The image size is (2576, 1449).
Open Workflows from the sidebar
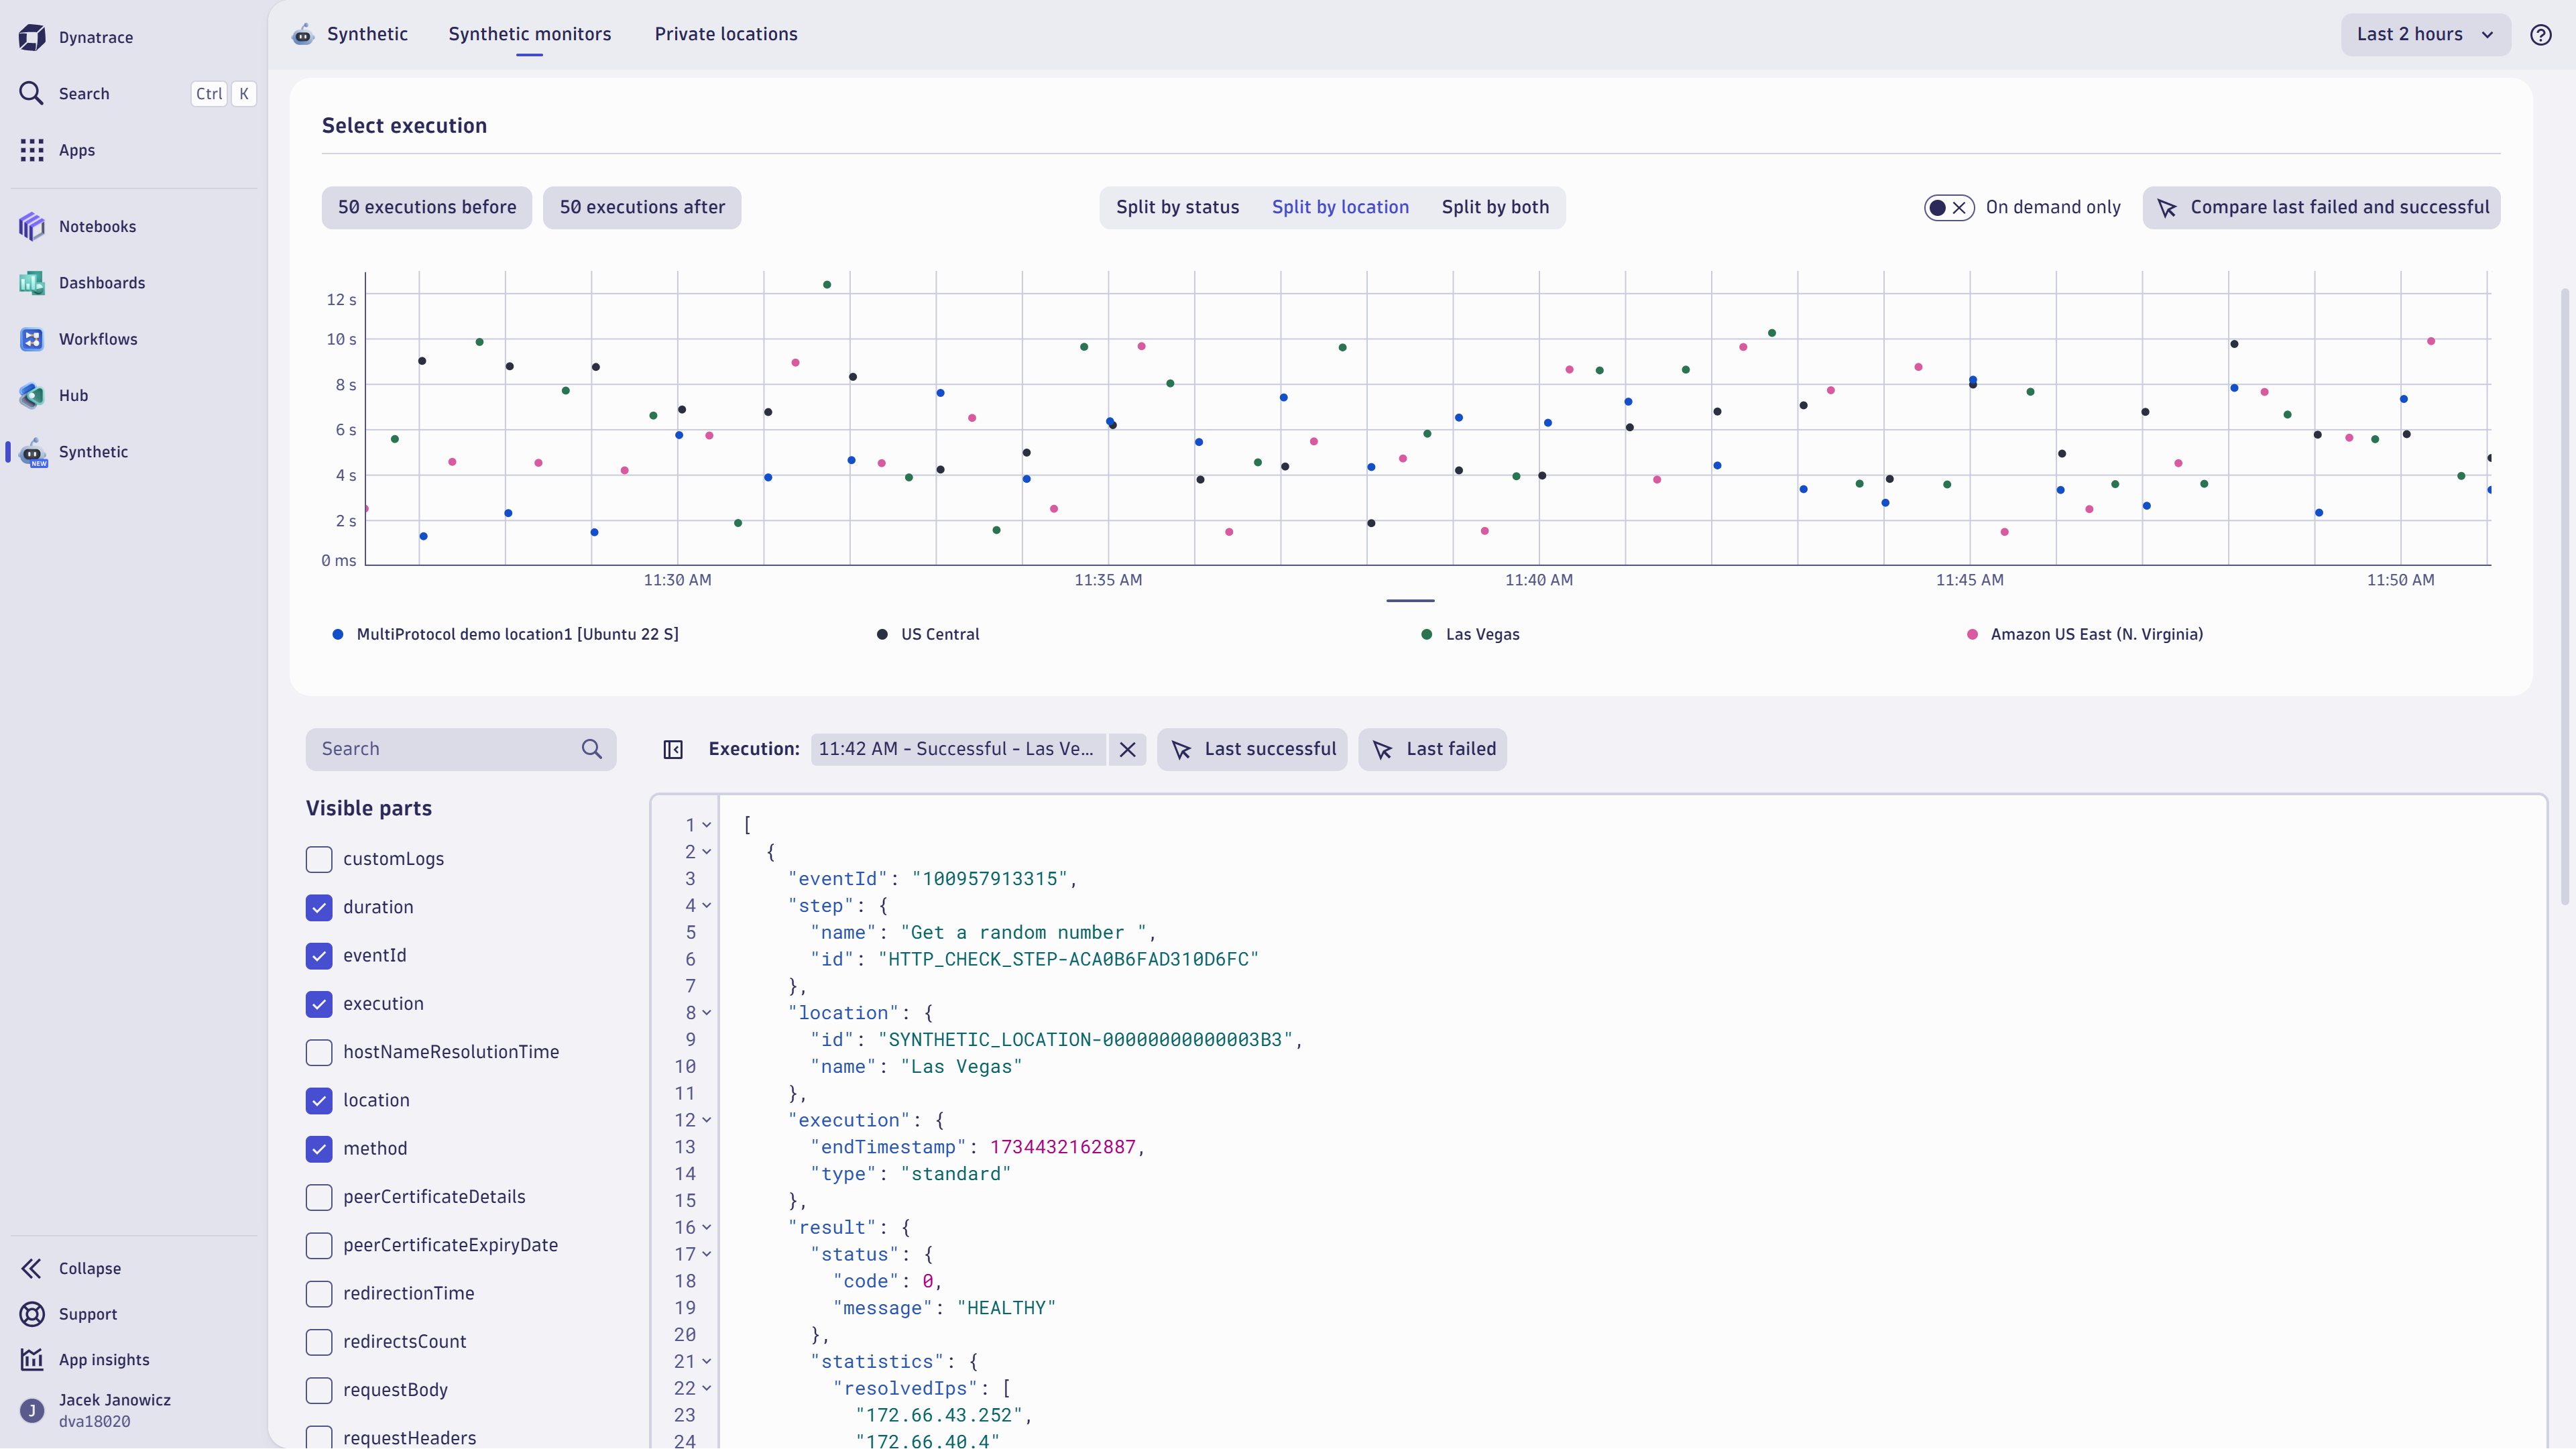point(98,339)
